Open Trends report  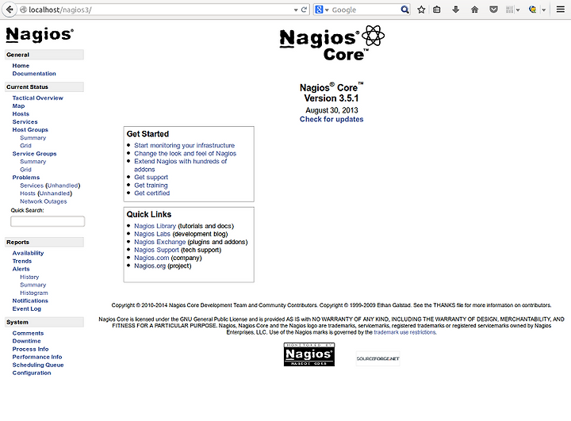22,261
